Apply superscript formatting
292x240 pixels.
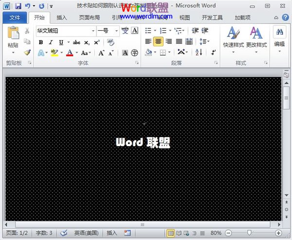point(97,42)
